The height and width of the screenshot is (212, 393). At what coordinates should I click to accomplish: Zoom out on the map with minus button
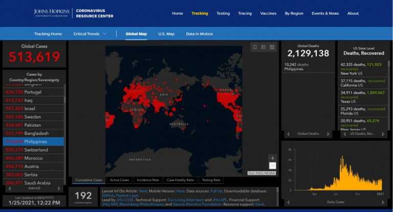272,166
